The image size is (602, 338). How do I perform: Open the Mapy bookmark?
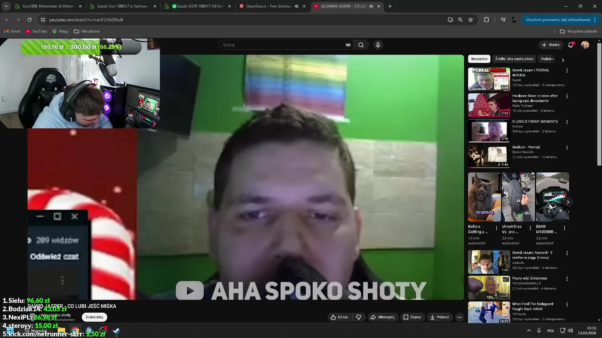coord(60,31)
